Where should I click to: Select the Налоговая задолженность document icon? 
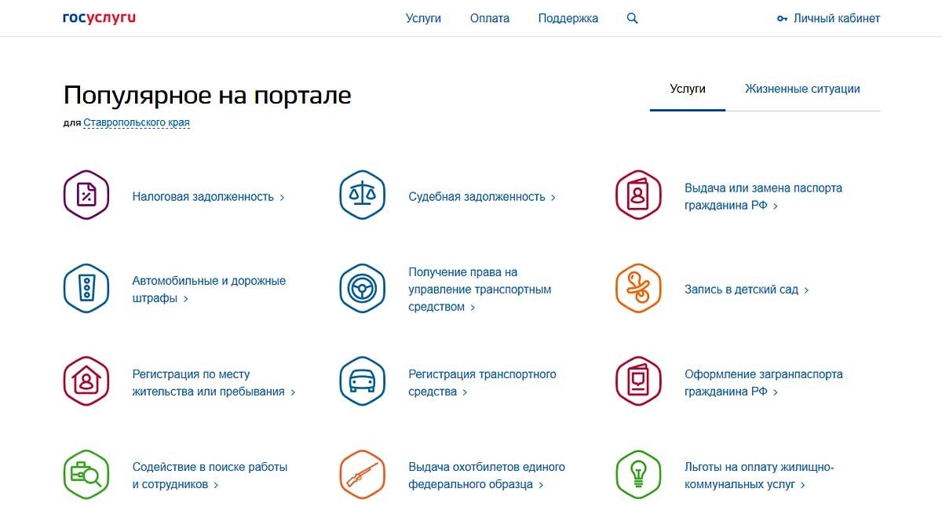(x=86, y=195)
